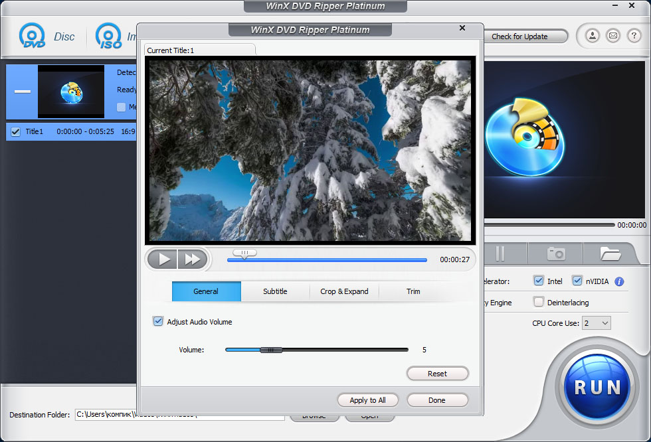Click the minus collapse icon beside thumbnail
The width and height of the screenshot is (651, 442).
23,91
